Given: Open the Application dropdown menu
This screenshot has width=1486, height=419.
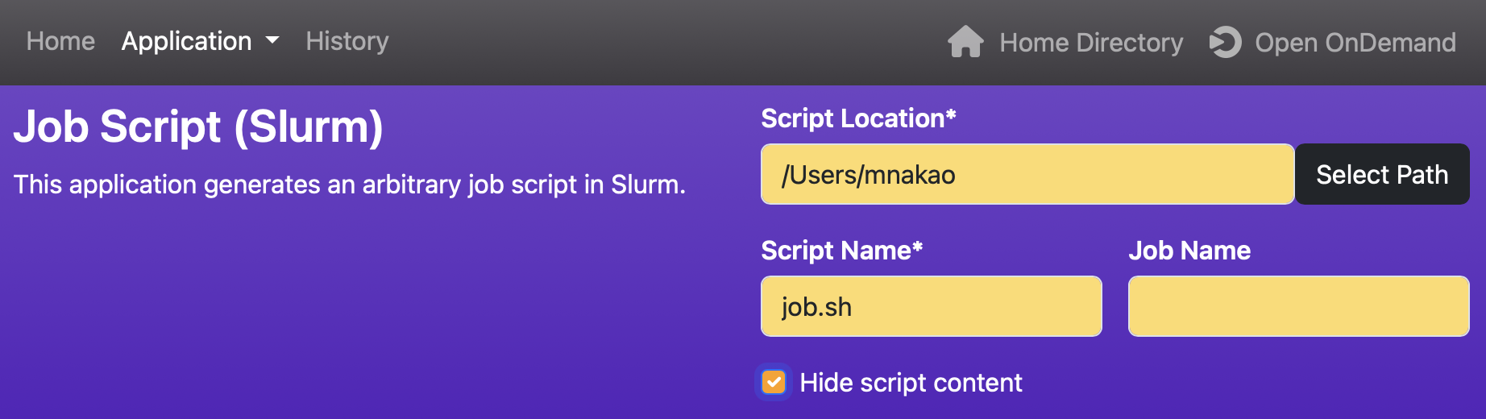Looking at the screenshot, I should click(200, 41).
